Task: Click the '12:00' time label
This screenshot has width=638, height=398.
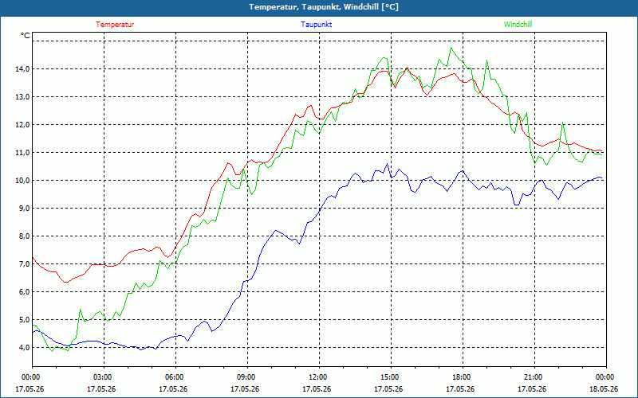Action: pos(319,377)
